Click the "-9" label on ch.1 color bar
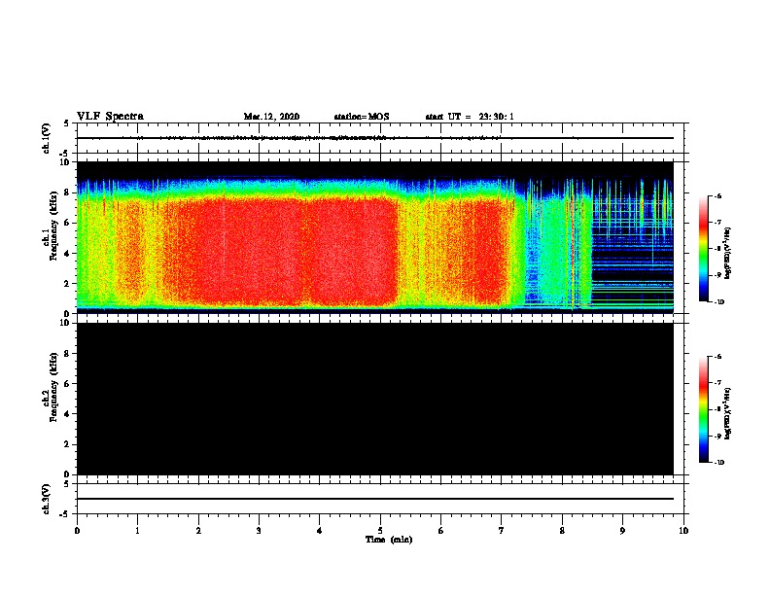This screenshot has width=770, height=595. coord(717,275)
